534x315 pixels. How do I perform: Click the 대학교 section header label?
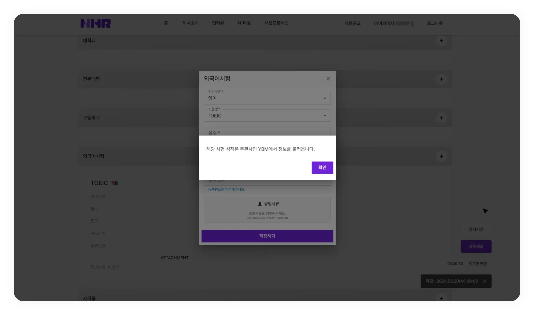click(x=89, y=40)
